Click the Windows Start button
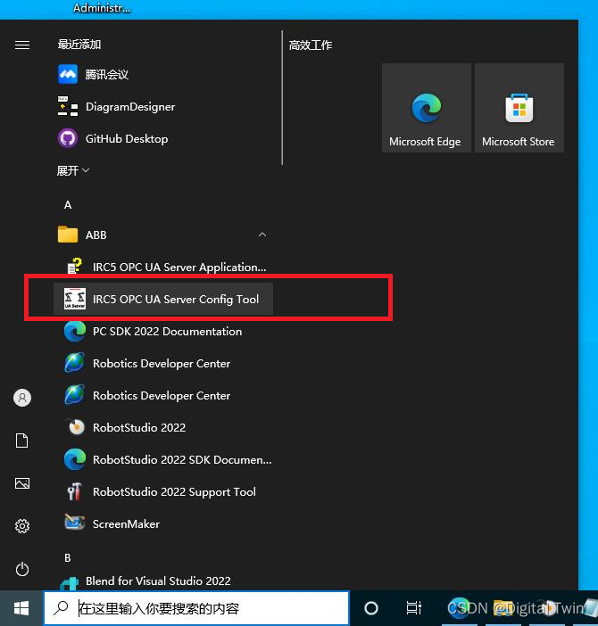This screenshot has width=598, height=626. click(21, 608)
